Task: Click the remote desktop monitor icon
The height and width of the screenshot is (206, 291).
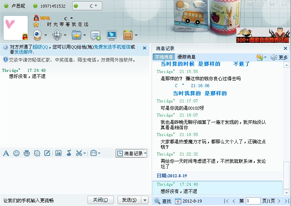Action: click(x=112, y=35)
